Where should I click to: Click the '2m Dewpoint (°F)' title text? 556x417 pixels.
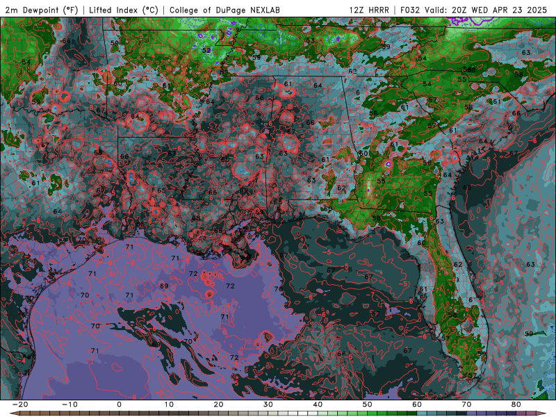click(x=41, y=10)
